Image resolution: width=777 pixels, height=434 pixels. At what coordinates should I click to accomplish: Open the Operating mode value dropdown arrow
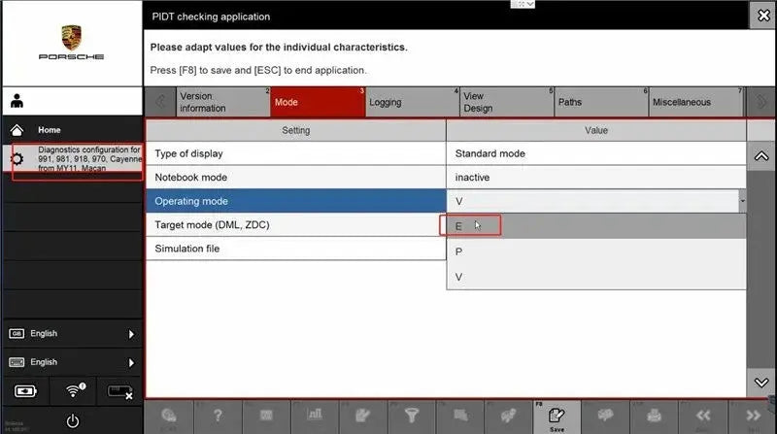click(x=742, y=201)
